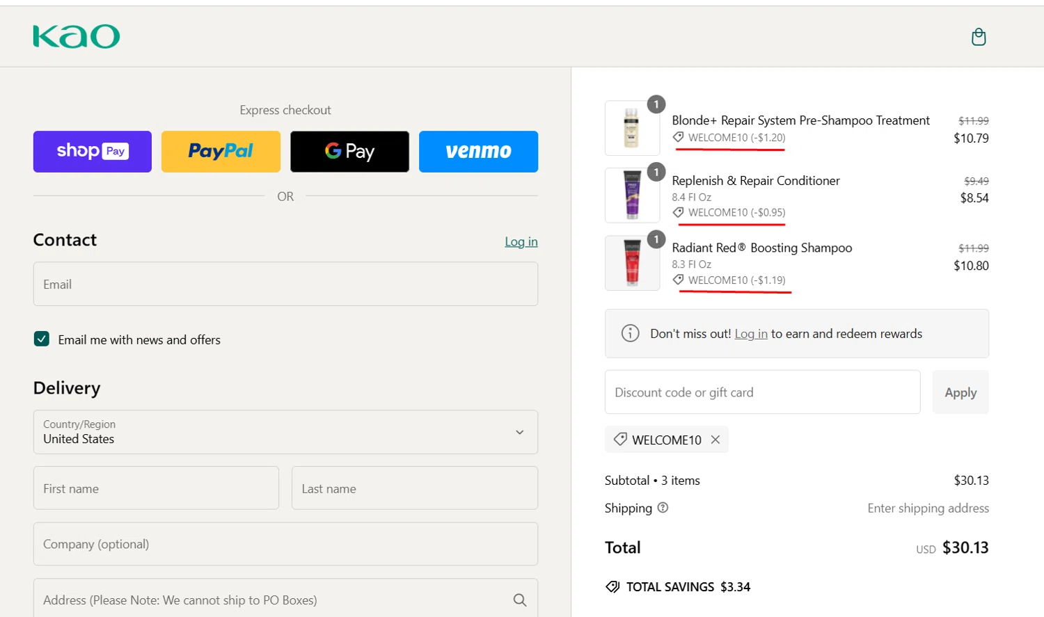Screen dimensions: 1044x617
Task: Click the Replenish & Repair Conditioner thumbnail
Action: [632, 195]
